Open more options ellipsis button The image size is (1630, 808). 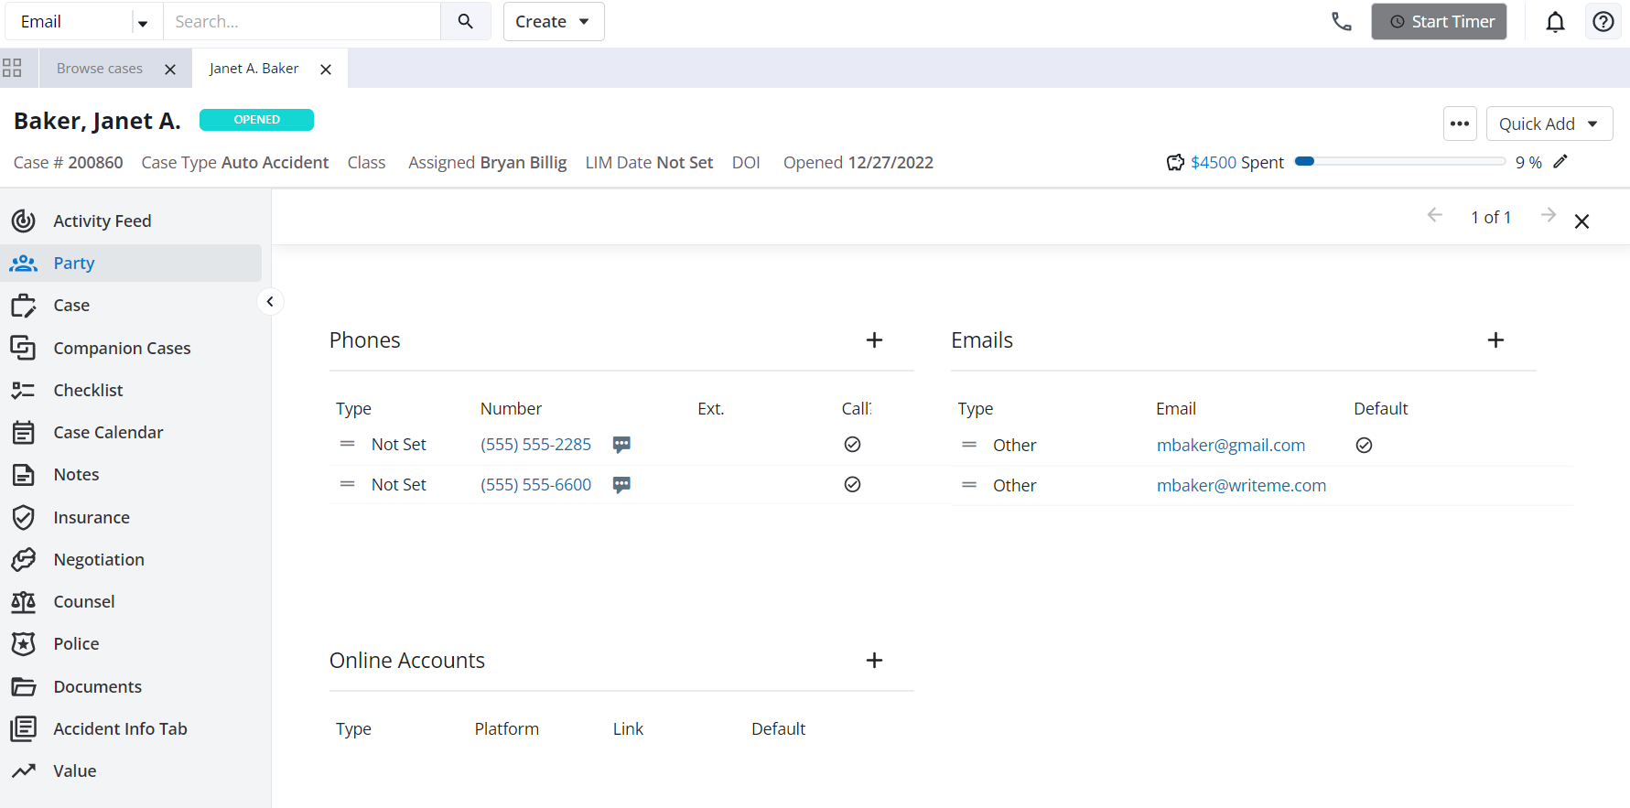point(1460,124)
